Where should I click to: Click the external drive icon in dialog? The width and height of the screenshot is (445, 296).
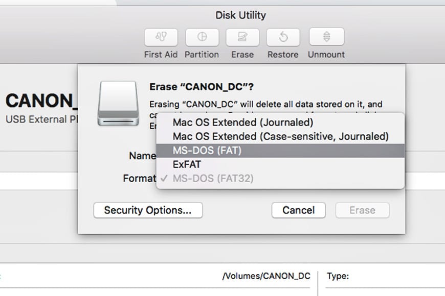[118, 103]
